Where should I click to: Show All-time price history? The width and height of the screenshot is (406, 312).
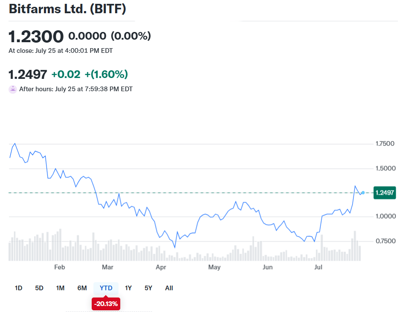169,288
